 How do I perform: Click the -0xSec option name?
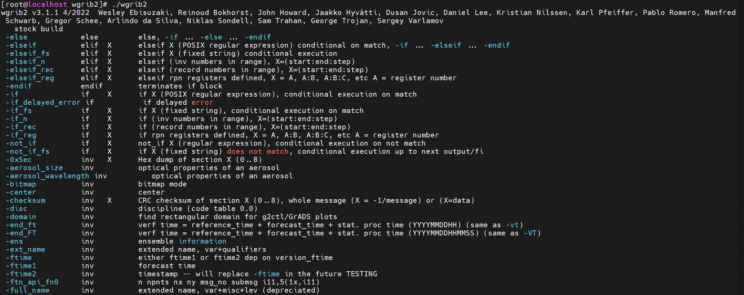point(19,160)
